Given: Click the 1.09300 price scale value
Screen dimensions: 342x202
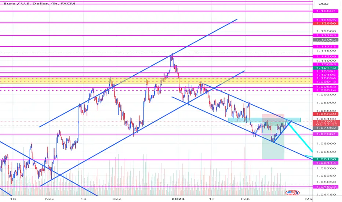Looking at the screenshot, I should [x=326, y=94].
